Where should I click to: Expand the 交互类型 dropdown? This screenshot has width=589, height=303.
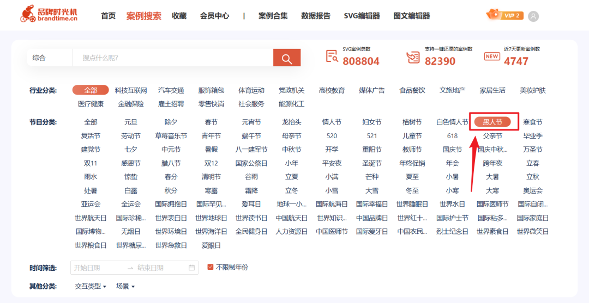click(x=91, y=286)
